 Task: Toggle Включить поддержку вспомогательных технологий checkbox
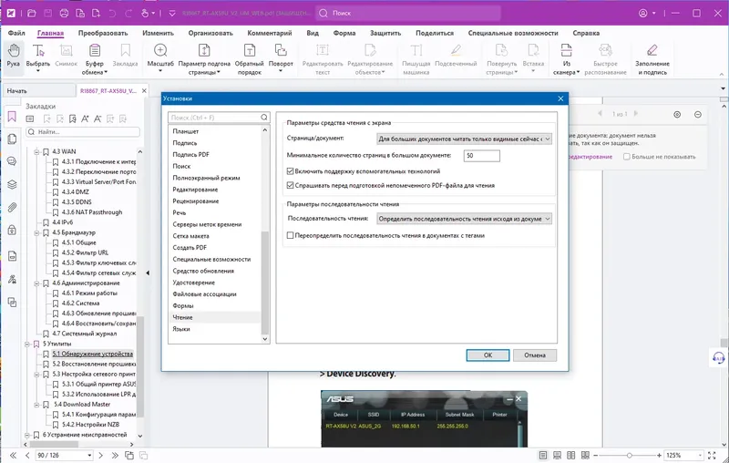(290, 171)
